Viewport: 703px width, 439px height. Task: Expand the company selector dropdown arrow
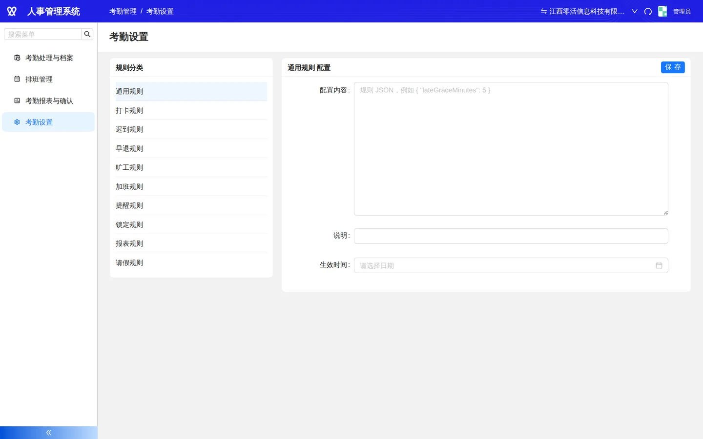pyautogui.click(x=635, y=11)
